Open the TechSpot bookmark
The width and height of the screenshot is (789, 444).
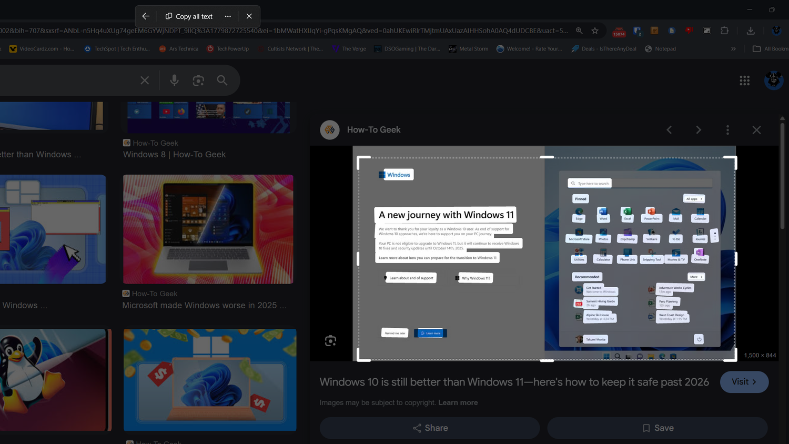pos(117,48)
